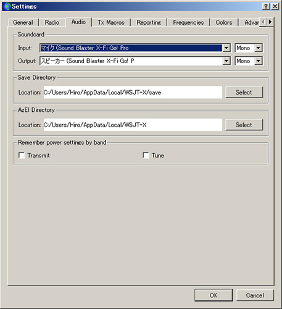Switch to the General tab

(x=23, y=22)
